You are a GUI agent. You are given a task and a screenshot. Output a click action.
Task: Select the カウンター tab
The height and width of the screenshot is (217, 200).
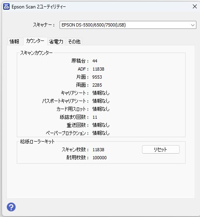click(x=35, y=41)
